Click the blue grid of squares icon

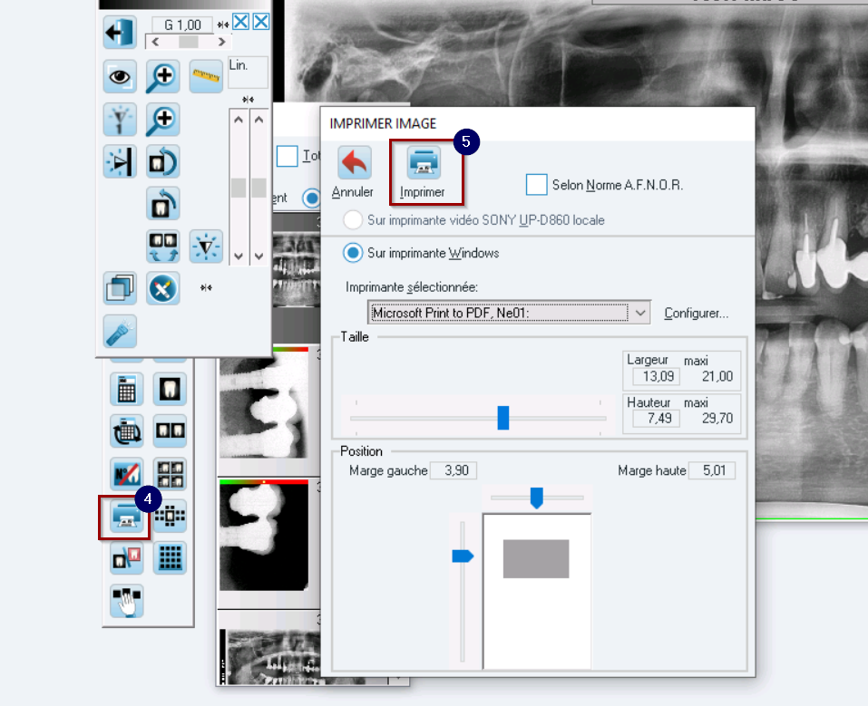(x=170, y=558)
